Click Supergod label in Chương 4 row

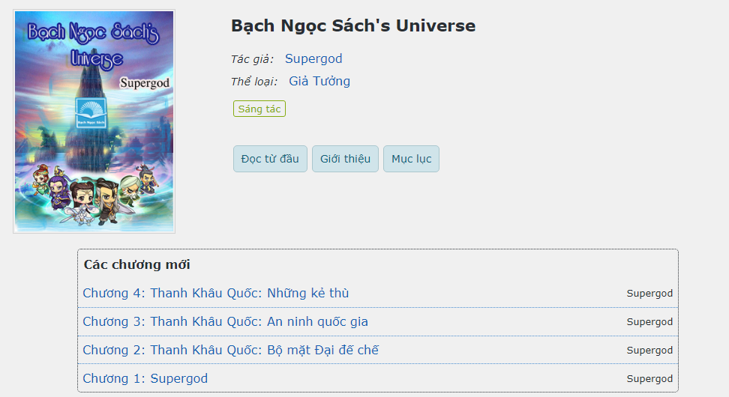(649, 294)
